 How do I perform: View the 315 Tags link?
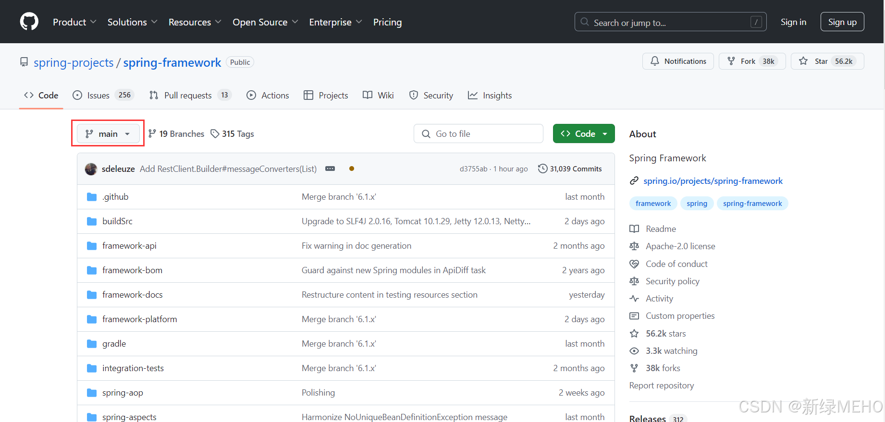point(233,134)
